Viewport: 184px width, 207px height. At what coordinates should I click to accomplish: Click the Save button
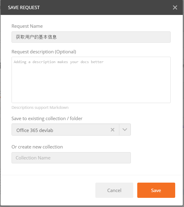pyautogui.click(x=156, y=190)
